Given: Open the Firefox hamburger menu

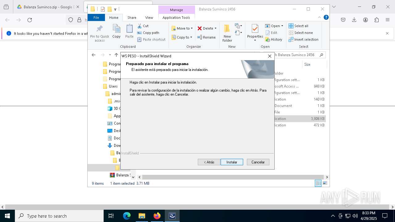Looking at the screenshot, I should pos(388,20).
